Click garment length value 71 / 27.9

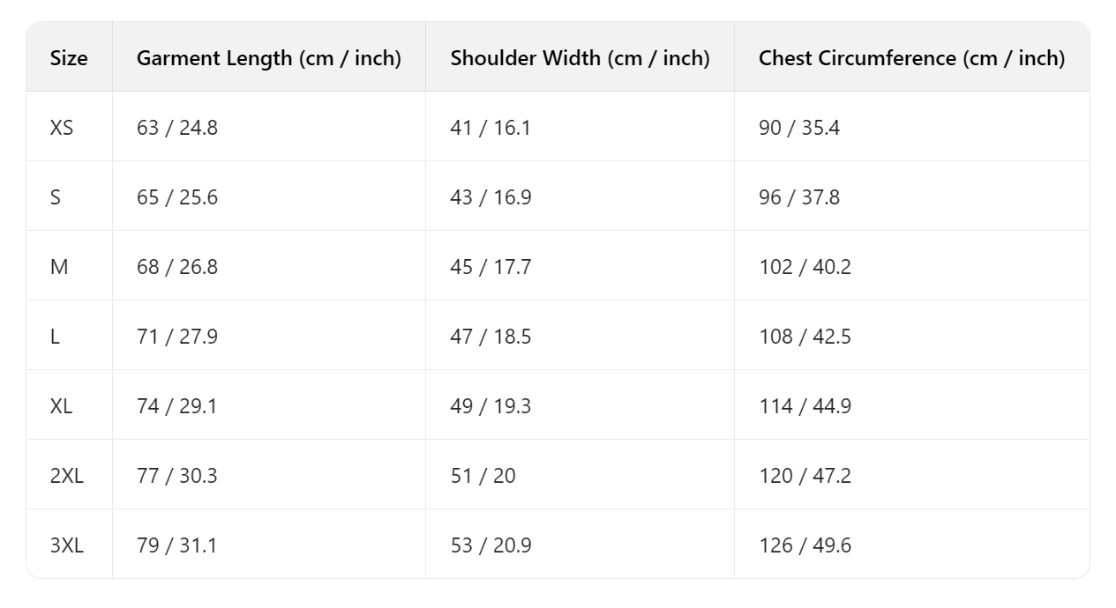click(176, 337)
